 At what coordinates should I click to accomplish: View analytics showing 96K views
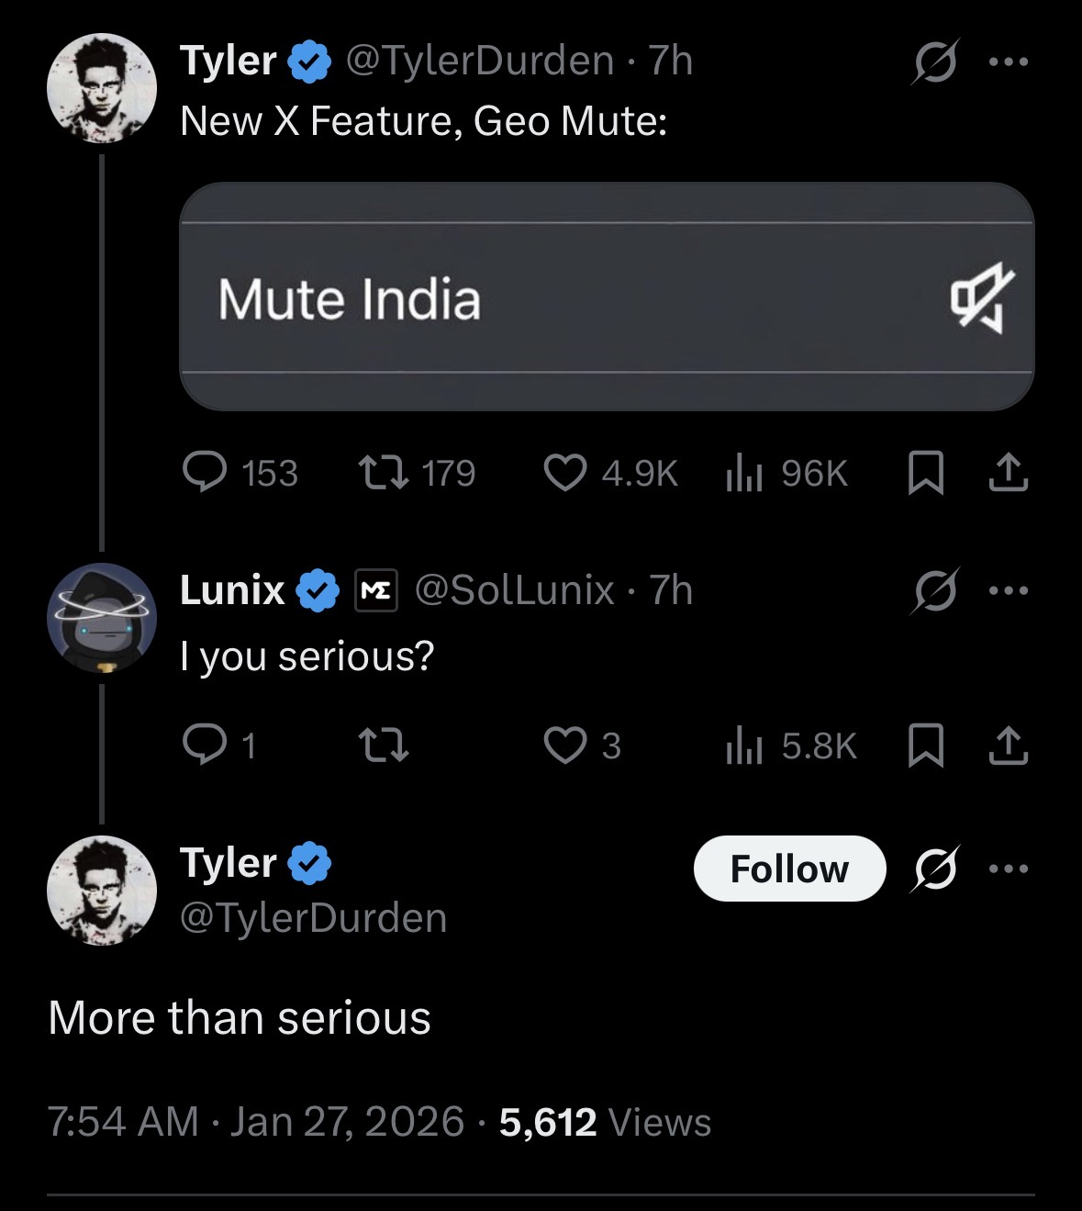744,473
